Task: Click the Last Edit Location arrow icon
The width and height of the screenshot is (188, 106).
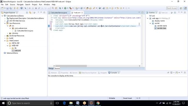Action: point(118,8)
